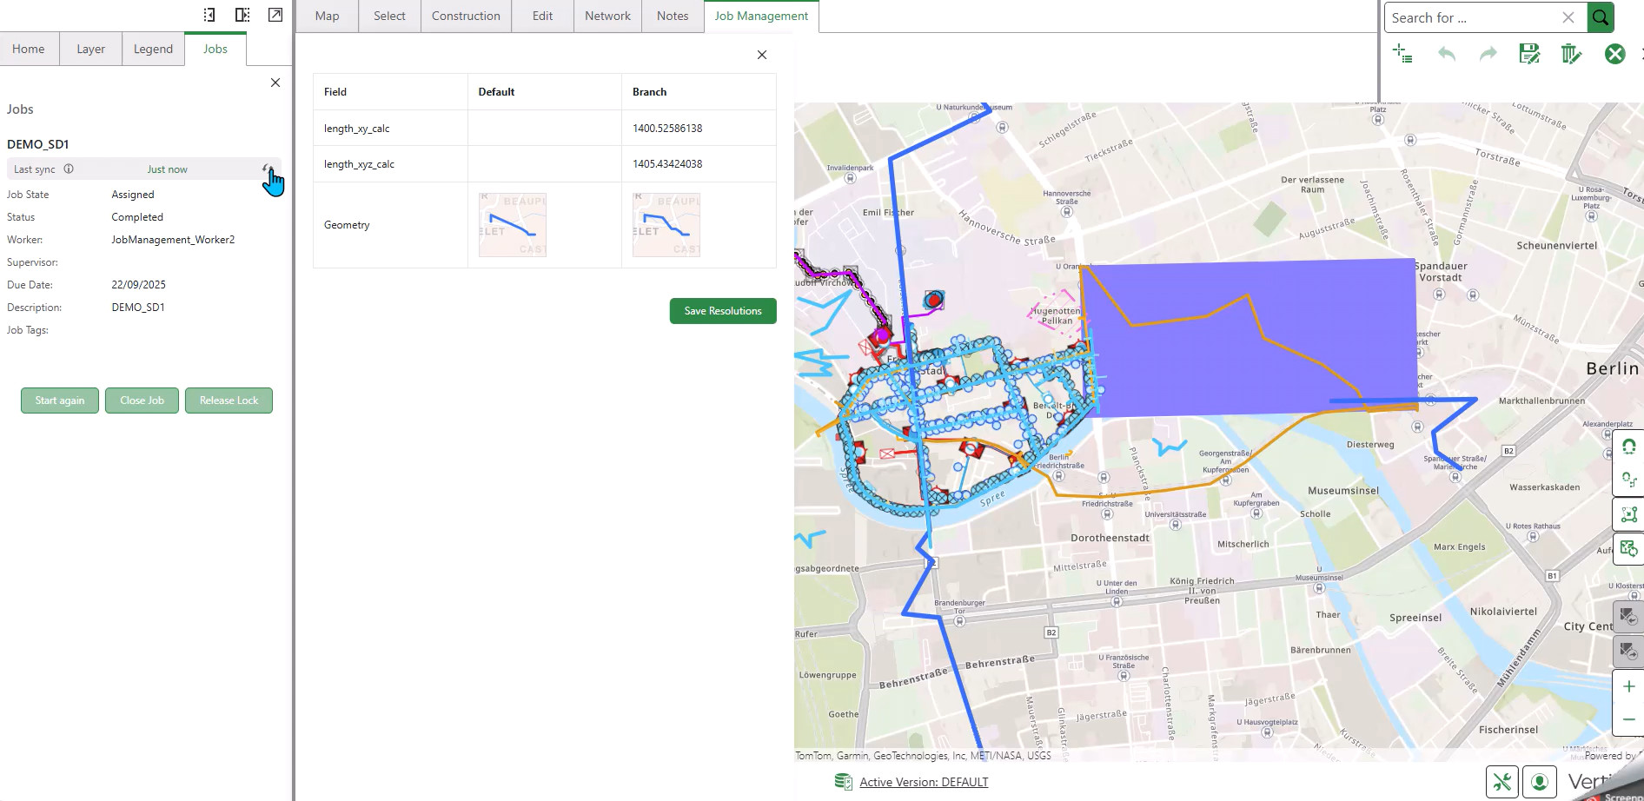Click the user profile icon
The height and width of the screenshot is (801, 1644).
click(x=1540, y=782)
